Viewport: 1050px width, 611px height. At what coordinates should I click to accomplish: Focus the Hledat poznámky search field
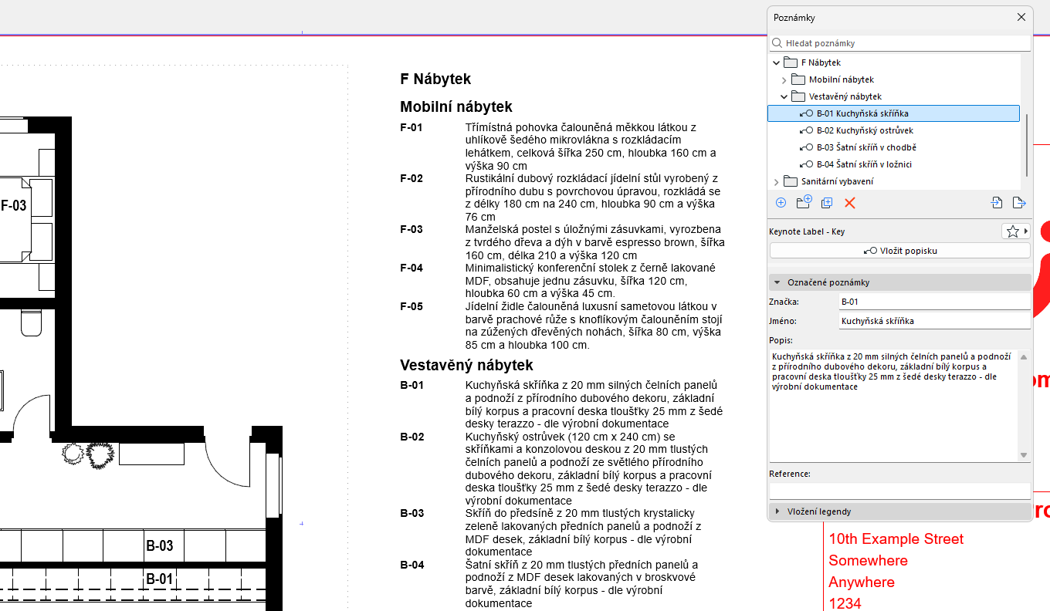pyautogui.click(x=899, y=43)
